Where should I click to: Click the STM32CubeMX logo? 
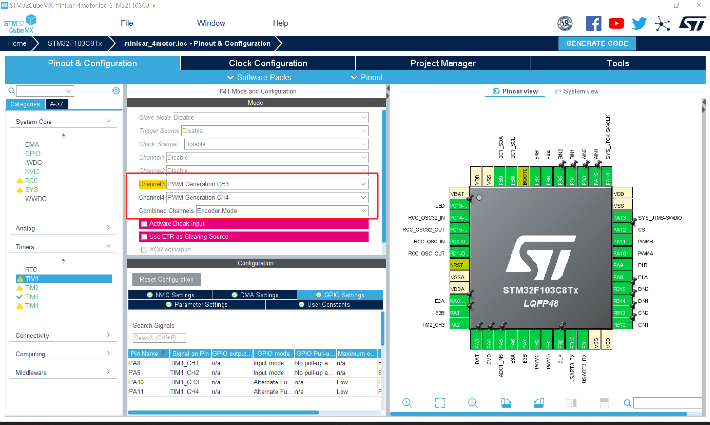(20, 23)
